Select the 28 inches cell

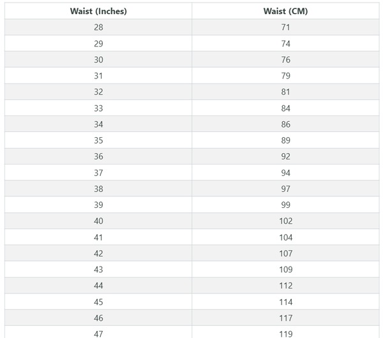(x=98, y=27)
